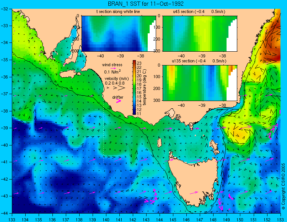Click Flinders Island northeast of Tasmania
The width and height of the screenshot is (287, 222).
[214, 145]
